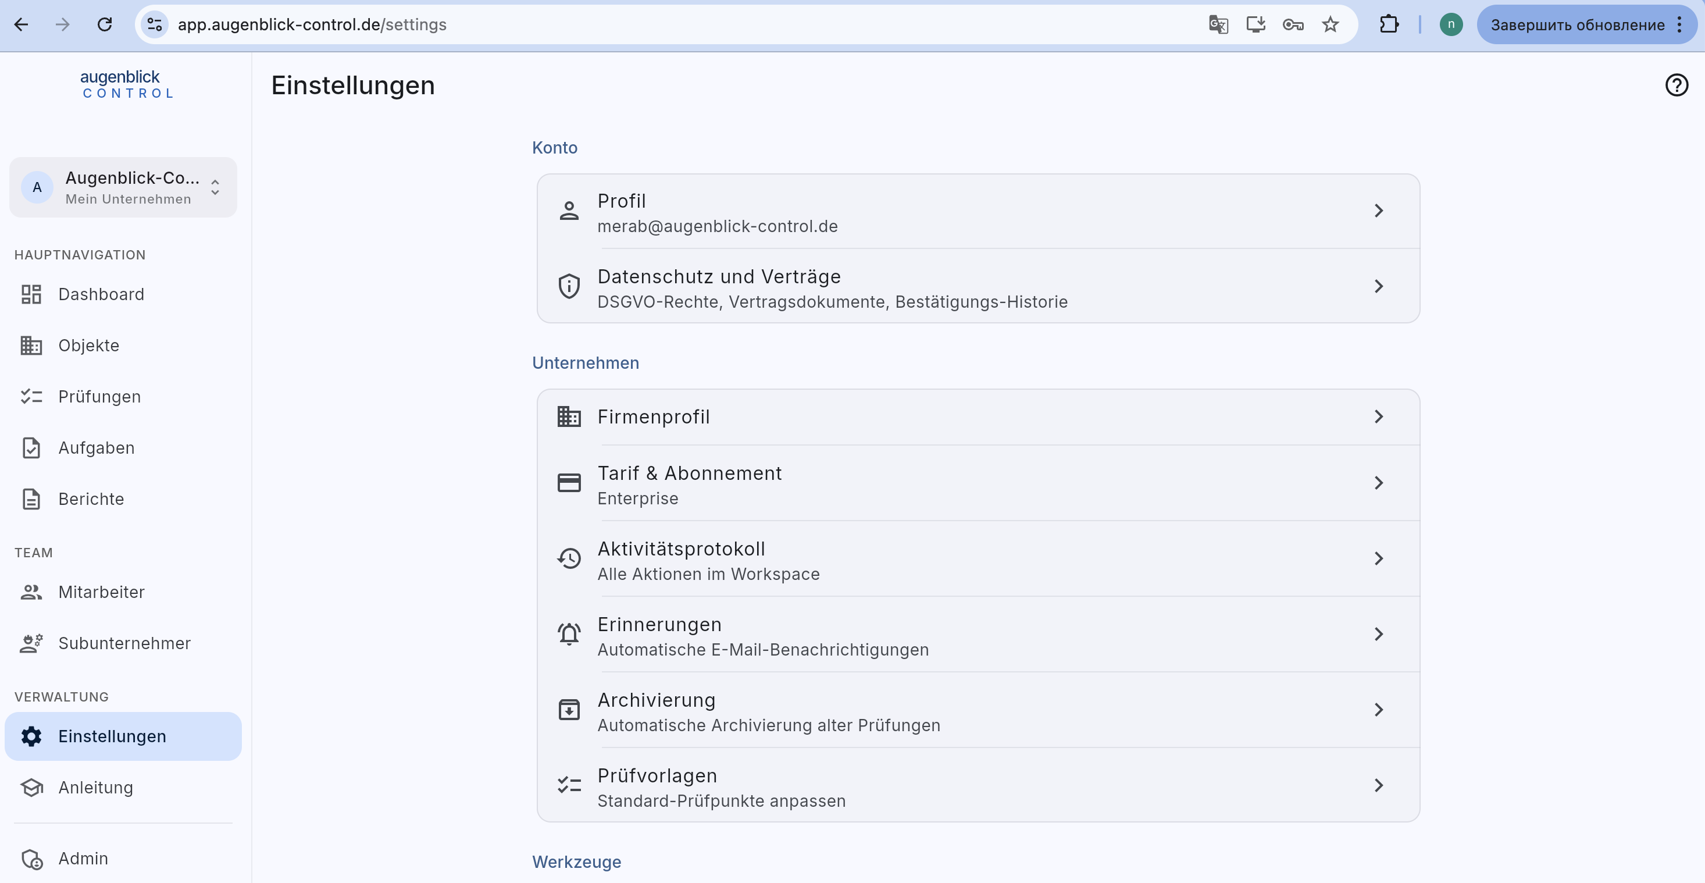This screenshot has width=1705, height=883.
Task: Click the Tarif credit card icon
Action: tap(569, 483)
